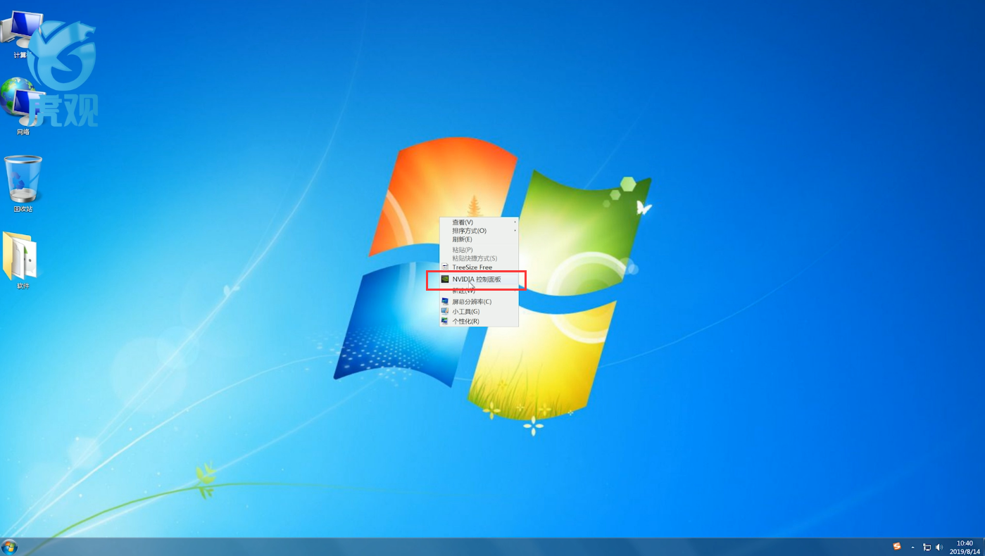Open 查看(V) submenu in context menu
This screenshot has height=556, width=985.
(x=479, y=222)
